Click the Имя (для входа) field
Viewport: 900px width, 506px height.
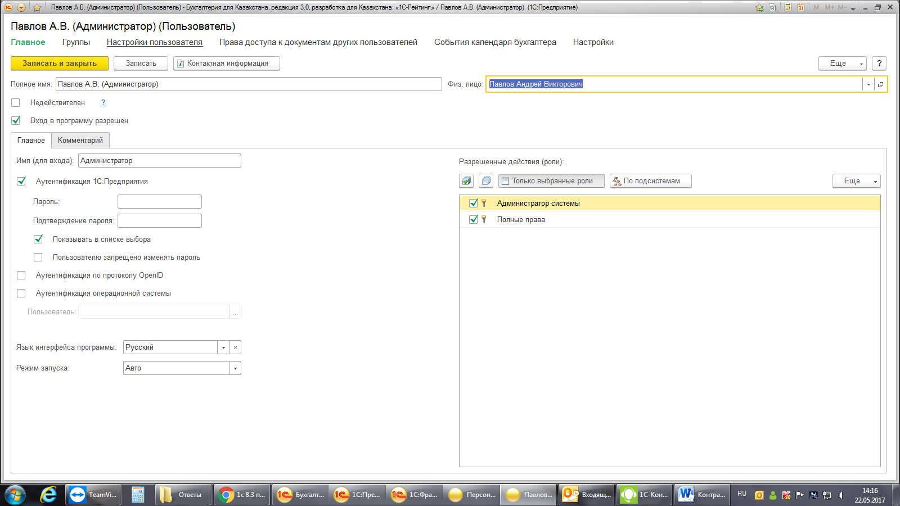pos(160,161)
